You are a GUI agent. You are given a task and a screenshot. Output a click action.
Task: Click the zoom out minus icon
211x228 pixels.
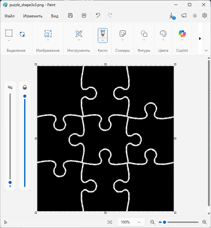(x=152, y=222)
